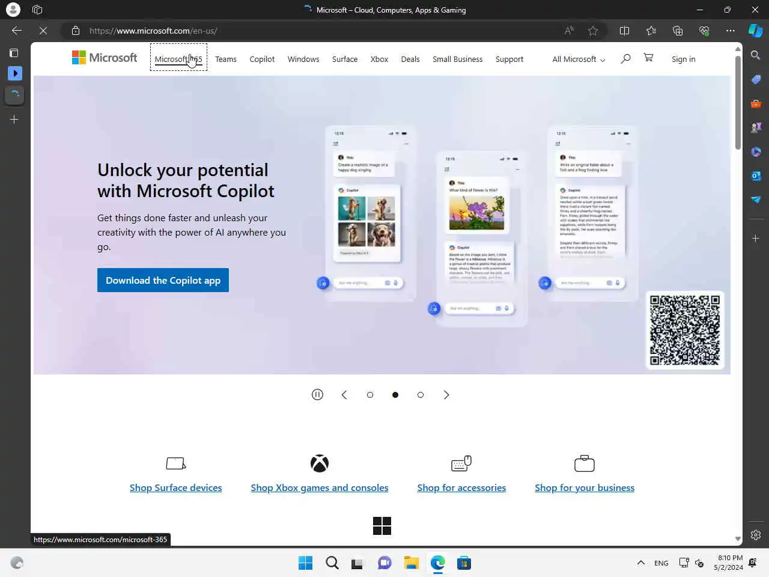Add this page to favorites star
Viewport: 769px width, 577px height.
pos(593,31)
